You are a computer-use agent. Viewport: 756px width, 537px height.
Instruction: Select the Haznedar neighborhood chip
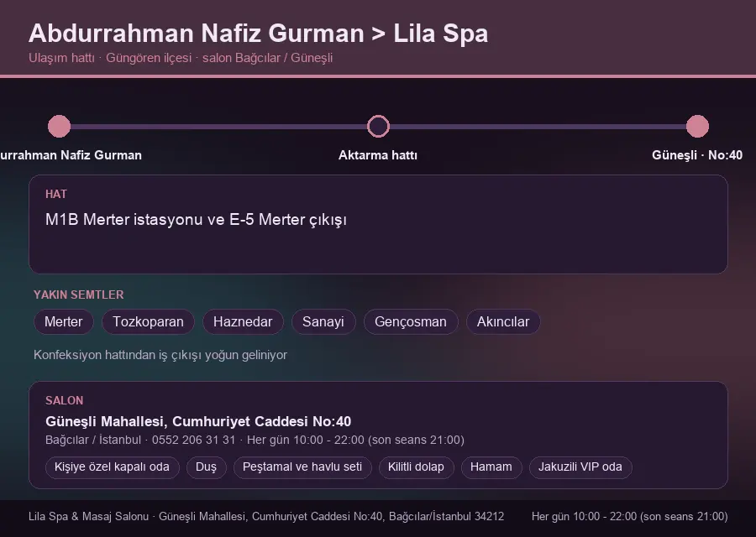243,321
